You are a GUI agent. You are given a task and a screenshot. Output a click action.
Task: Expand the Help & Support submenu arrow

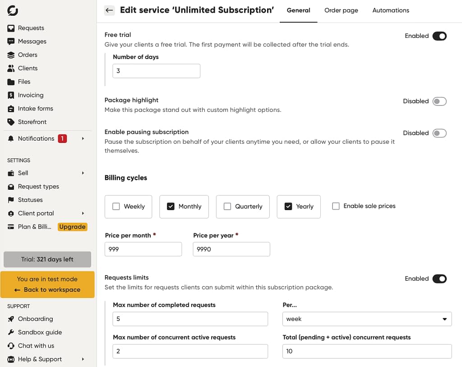click(x=83, y=359)
